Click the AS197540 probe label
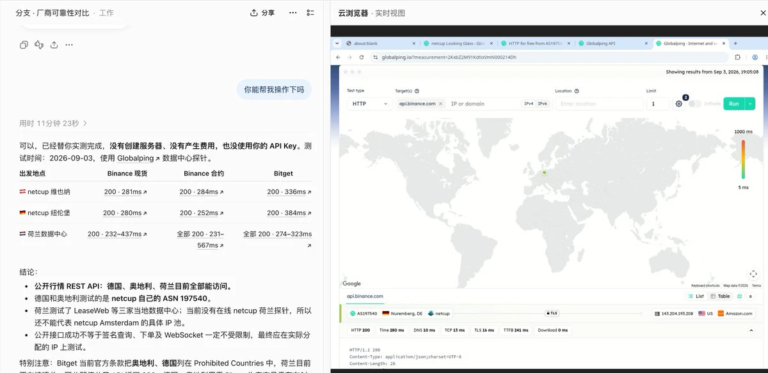Screen dimensions: 768x373 click(364, 314)
